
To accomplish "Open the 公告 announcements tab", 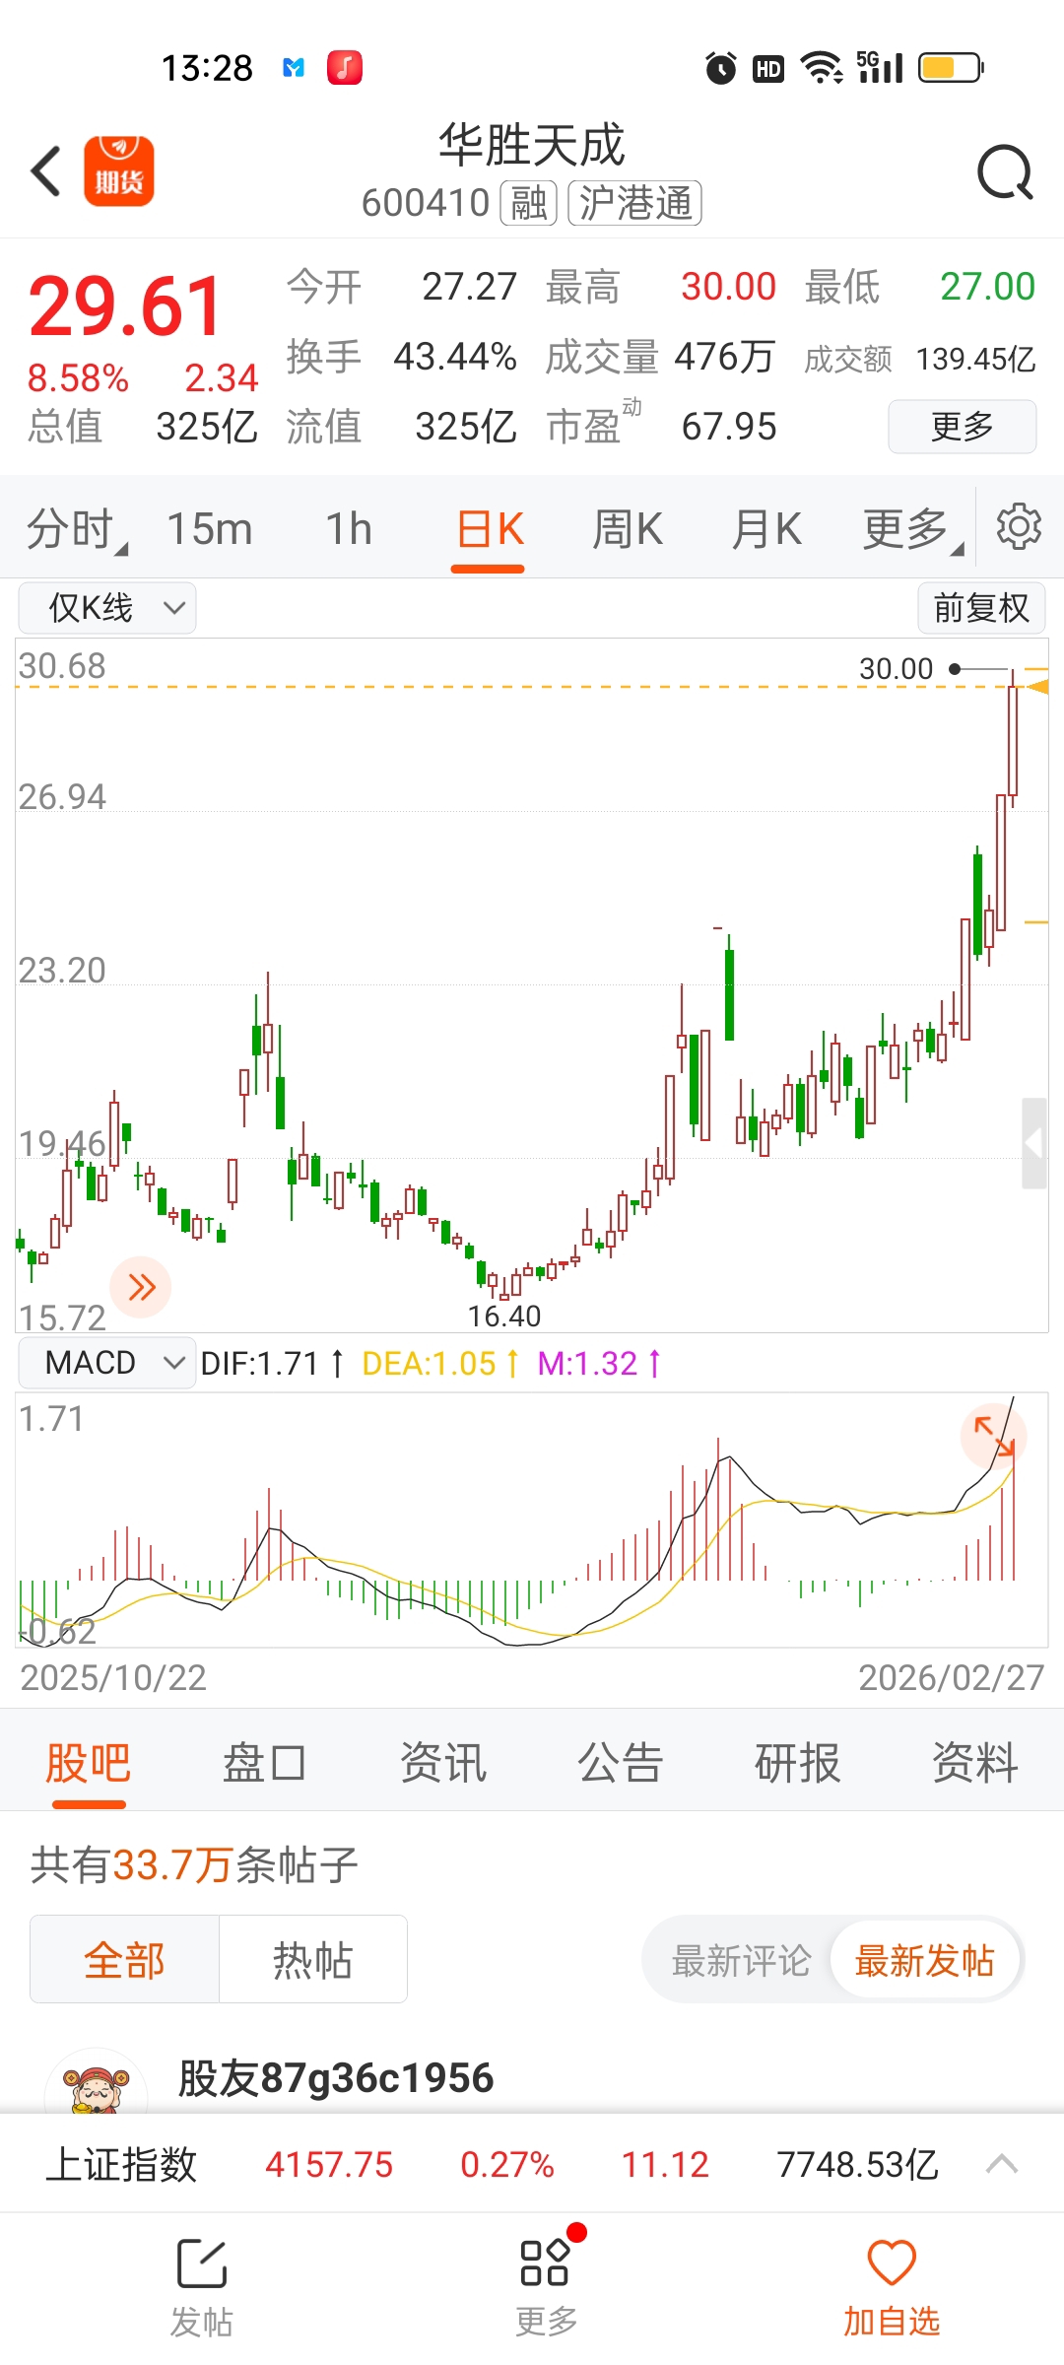I will coord(621,1763).
